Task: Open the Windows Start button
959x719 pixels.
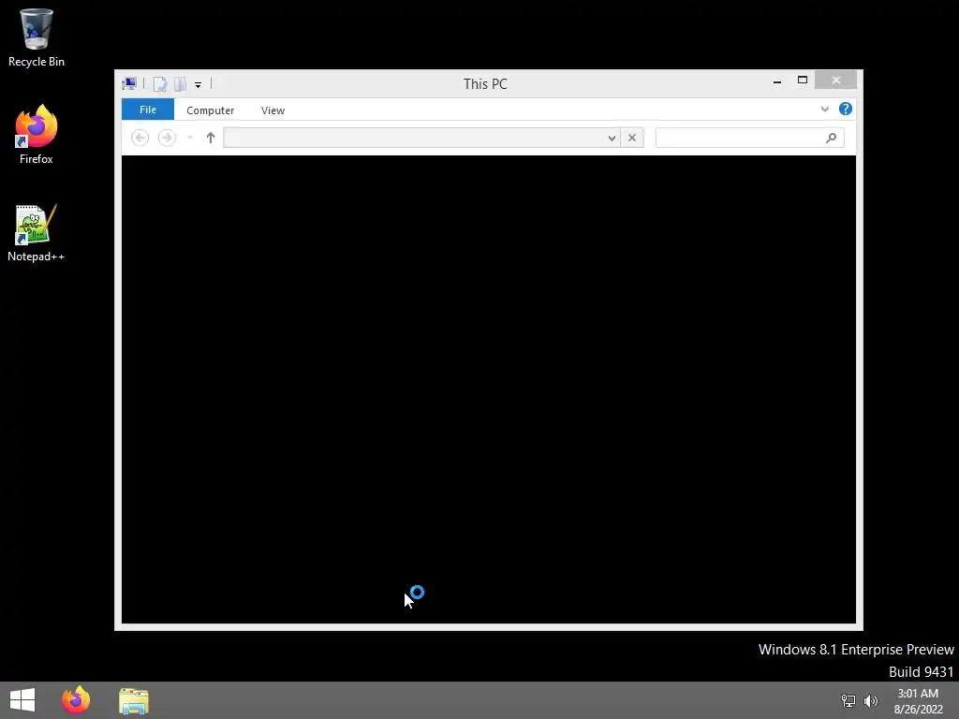Action: 22,700
